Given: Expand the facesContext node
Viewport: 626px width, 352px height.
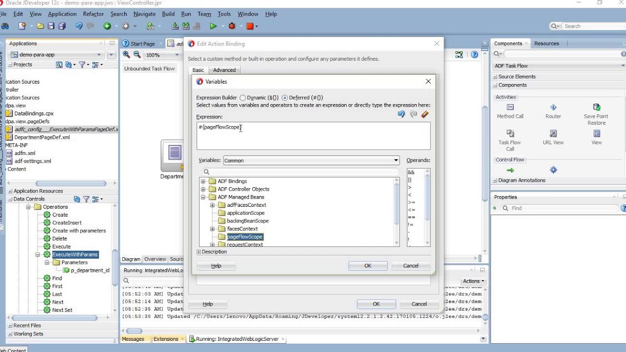Looking at the screenshot, I should coord(212,229).
